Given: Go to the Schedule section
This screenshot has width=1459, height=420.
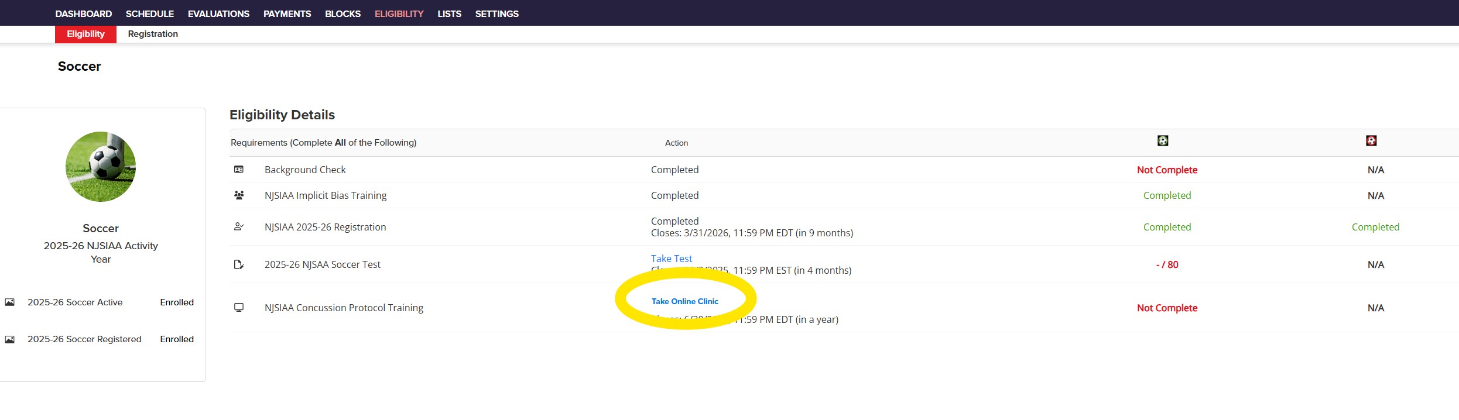Looking at the screenshot, I should (x=150, y=13).
